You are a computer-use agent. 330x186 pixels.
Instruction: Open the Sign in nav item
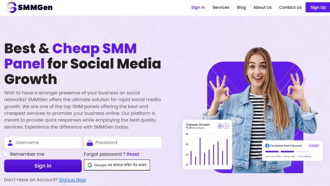coord(198,7)
